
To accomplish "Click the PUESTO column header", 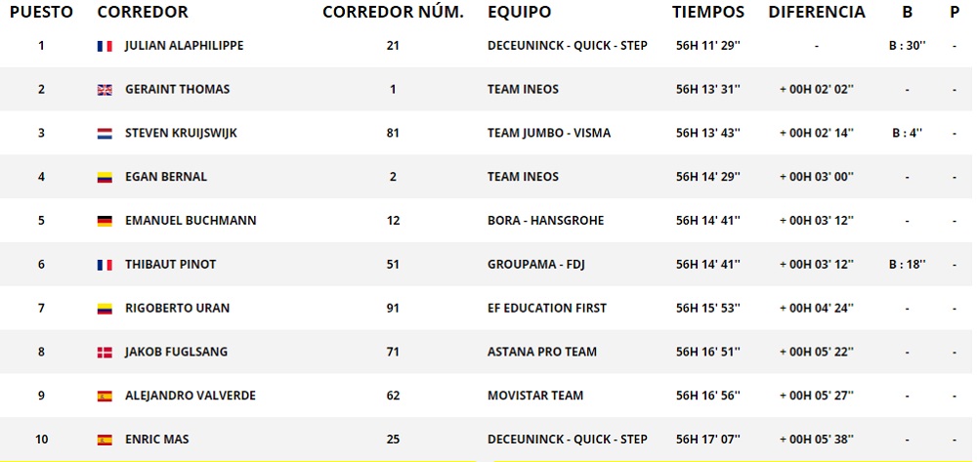I will coord(41,13).
